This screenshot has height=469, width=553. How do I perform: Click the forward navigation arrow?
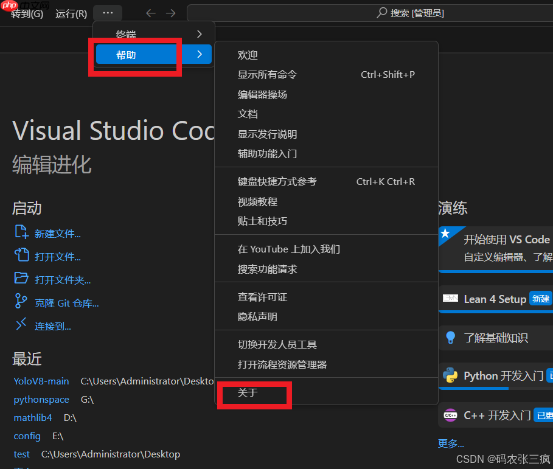170,12
